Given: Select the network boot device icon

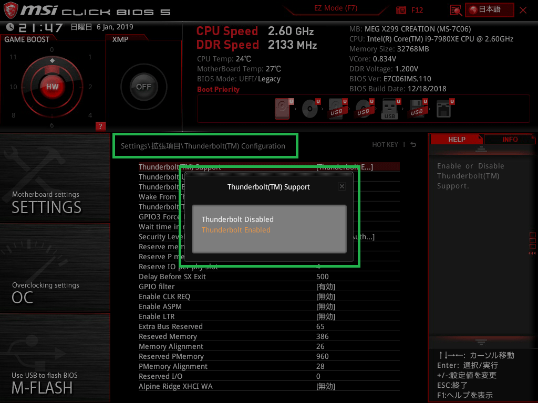Looking at the screenshot, I should tap(444, 109).
